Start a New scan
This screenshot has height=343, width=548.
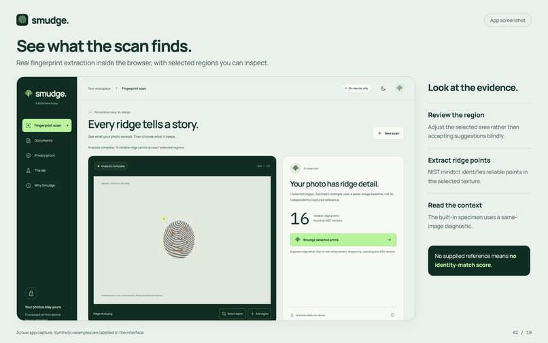point(388,133)
